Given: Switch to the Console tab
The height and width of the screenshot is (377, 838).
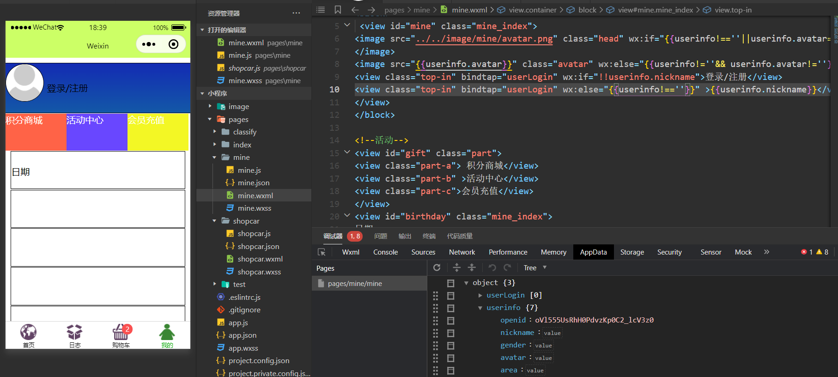Looking at the screenshot, I should click(x=385, y=252).
